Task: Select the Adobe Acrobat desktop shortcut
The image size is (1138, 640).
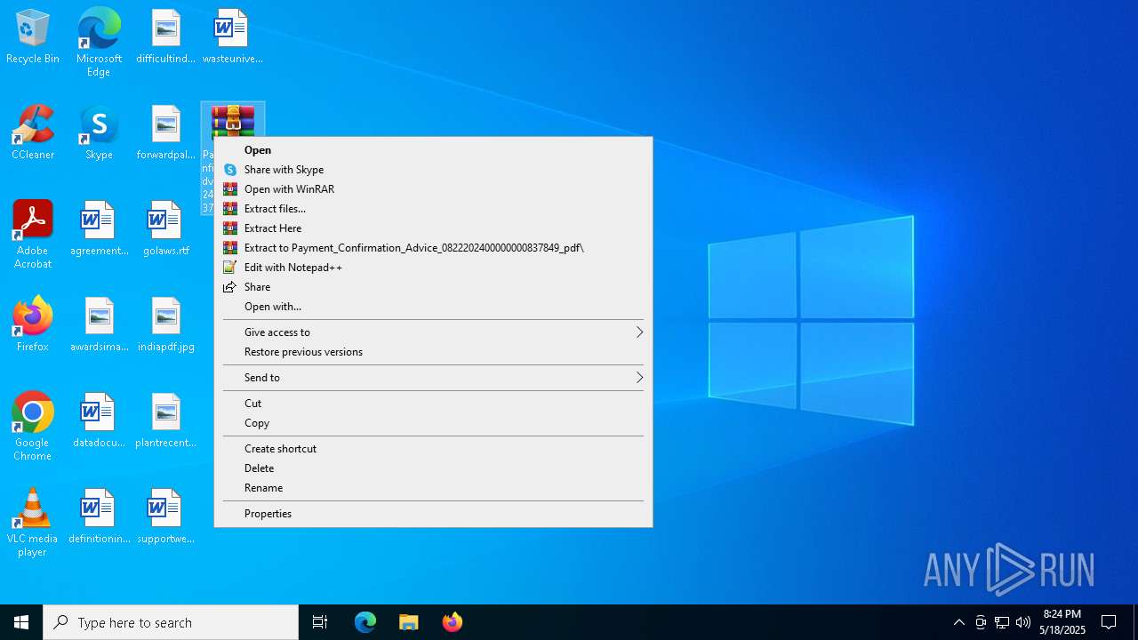Action: coord(33,235)
